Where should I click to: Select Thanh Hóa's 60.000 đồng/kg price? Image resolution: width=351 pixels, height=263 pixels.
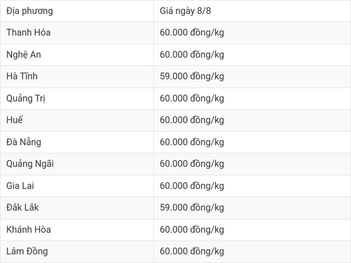click(192, 33)
